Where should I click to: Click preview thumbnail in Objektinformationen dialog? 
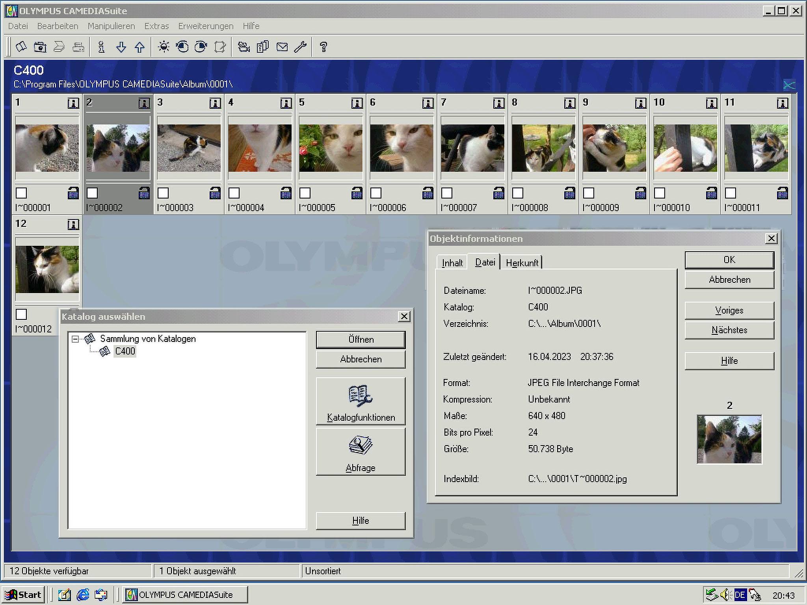coord(729,439)
